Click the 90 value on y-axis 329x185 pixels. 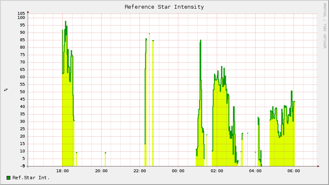point(22,33)
